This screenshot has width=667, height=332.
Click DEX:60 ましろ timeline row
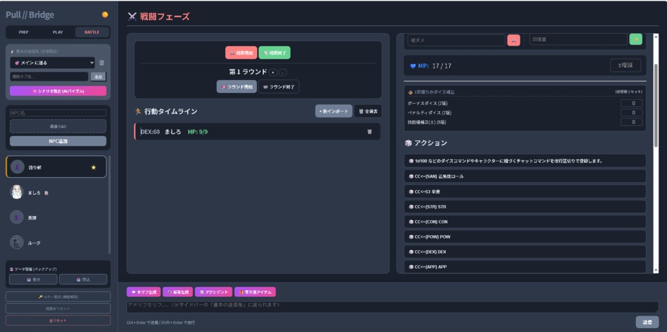tap(257, 131)
